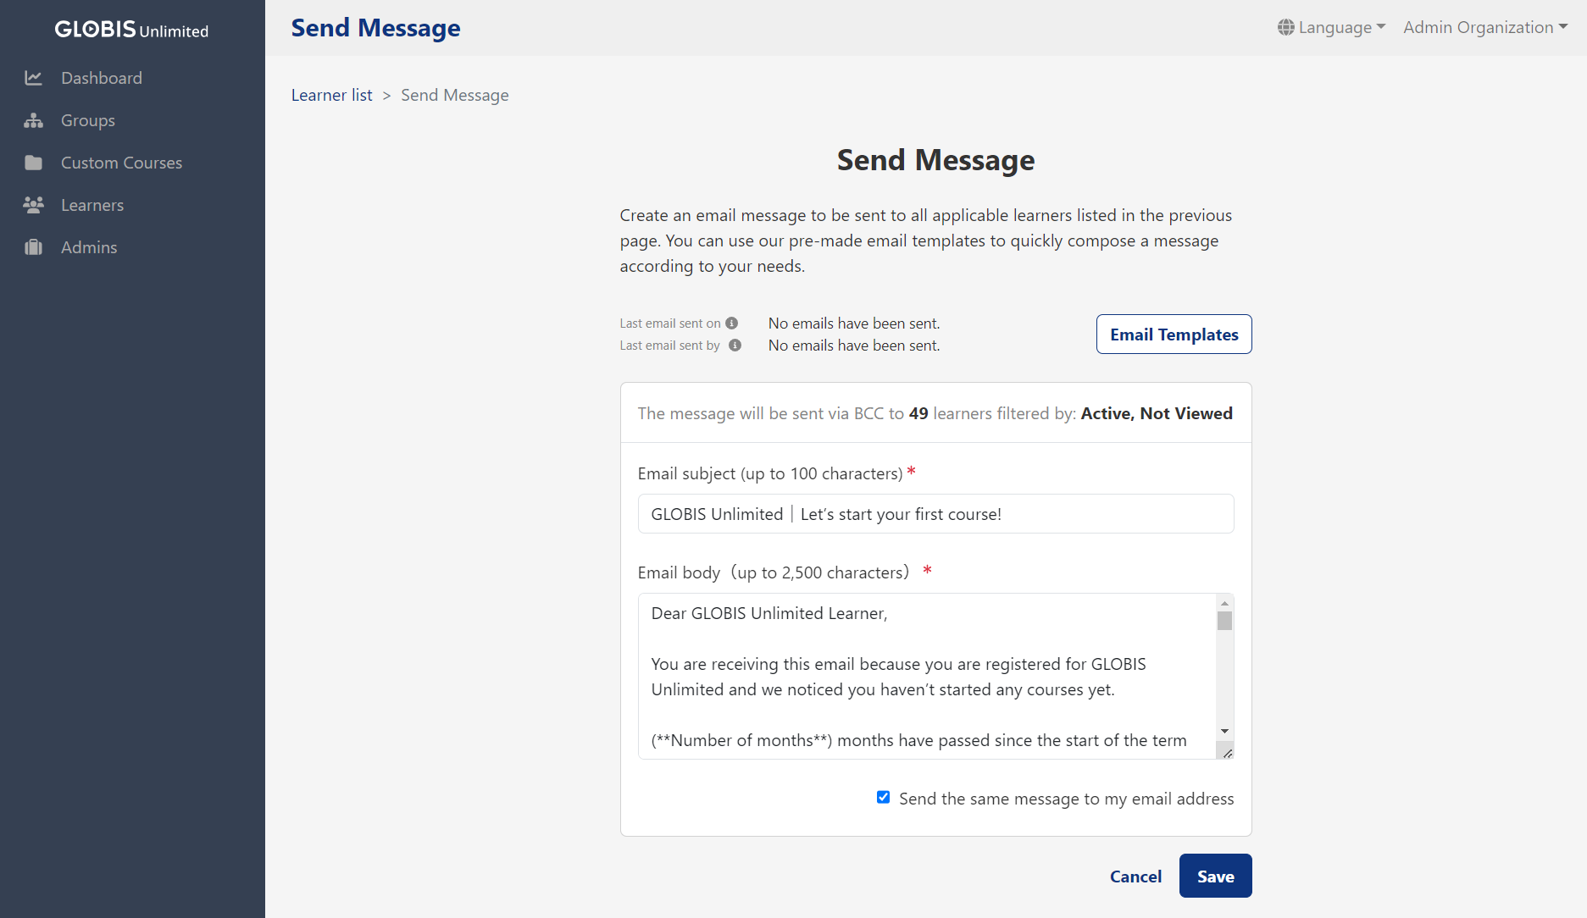Click 'No emails have been sent.' beside Last email sent by
This screenshot has height=918, width=1587.
pyautogui.click(x=854, y=346)
